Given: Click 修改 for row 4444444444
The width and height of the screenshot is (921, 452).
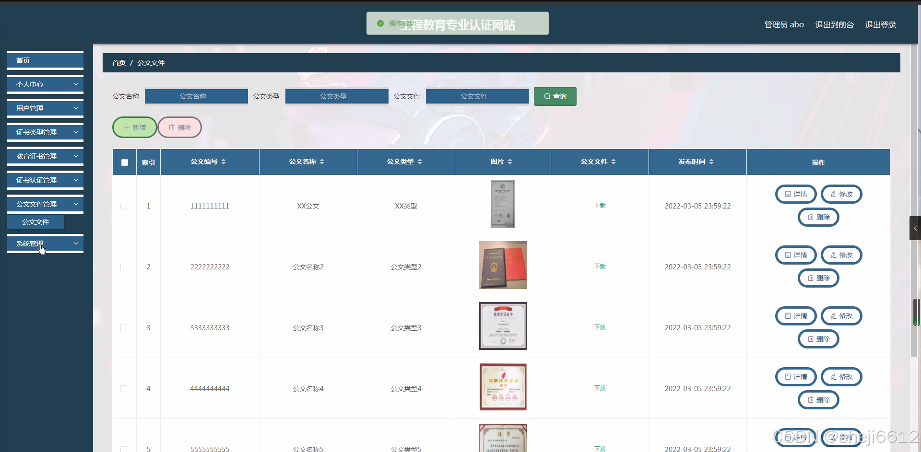Looking at the screenshot, I should click(x=841, y=377).
